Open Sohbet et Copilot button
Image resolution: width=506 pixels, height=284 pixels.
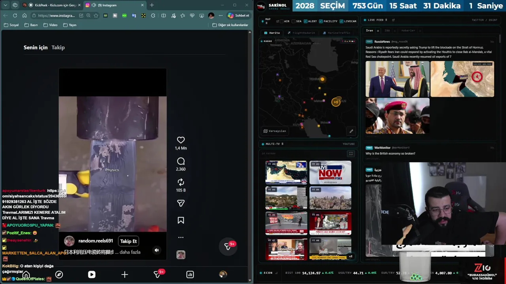coord(238,15)
